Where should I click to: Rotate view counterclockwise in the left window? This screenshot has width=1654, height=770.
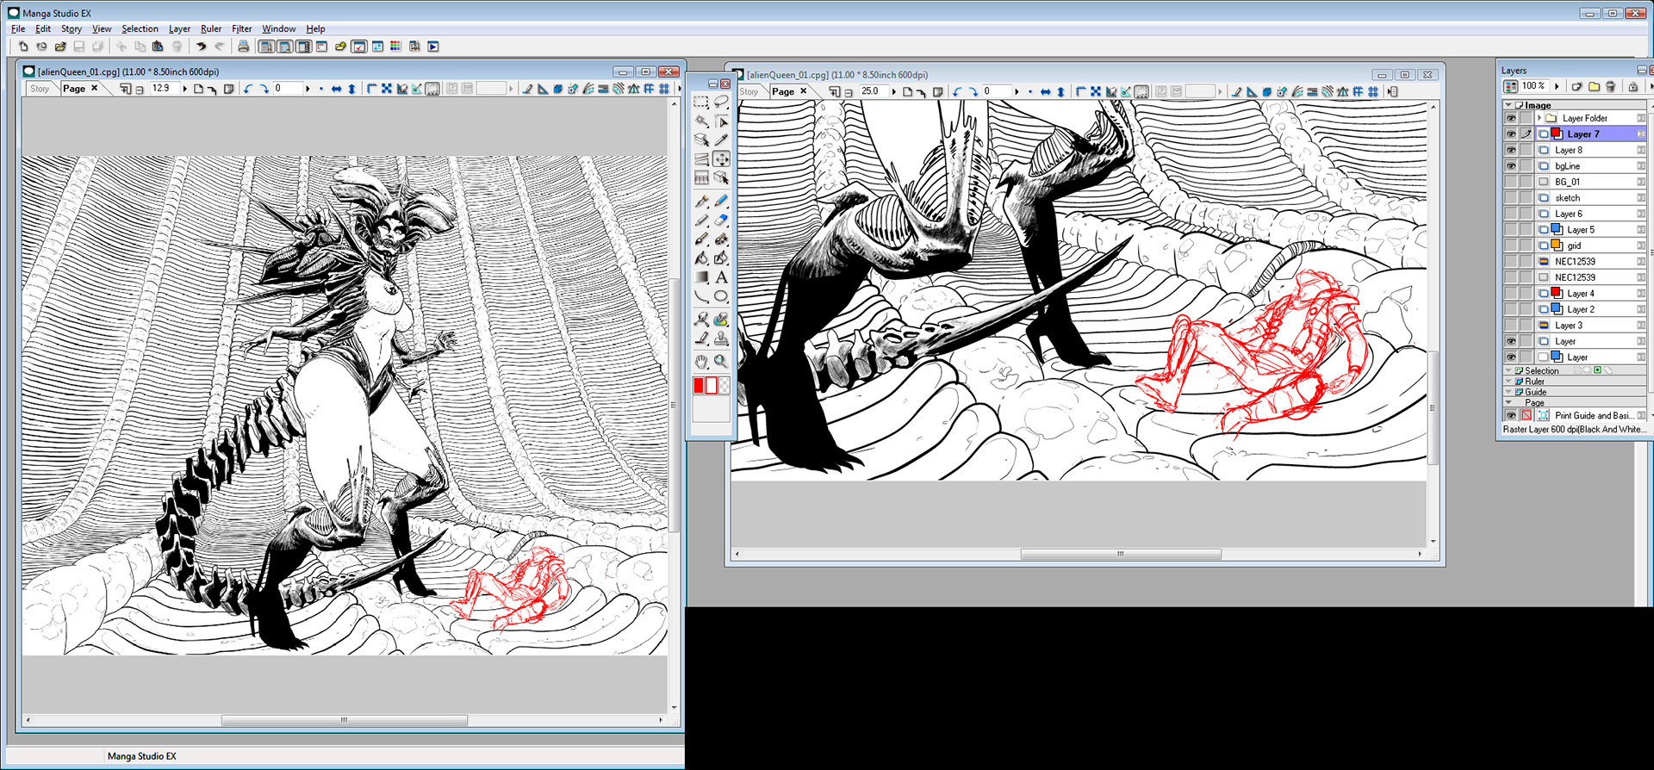click(x=248, y=89)
